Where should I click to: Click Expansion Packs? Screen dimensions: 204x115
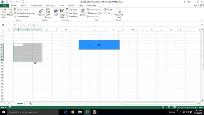point(94,13)
